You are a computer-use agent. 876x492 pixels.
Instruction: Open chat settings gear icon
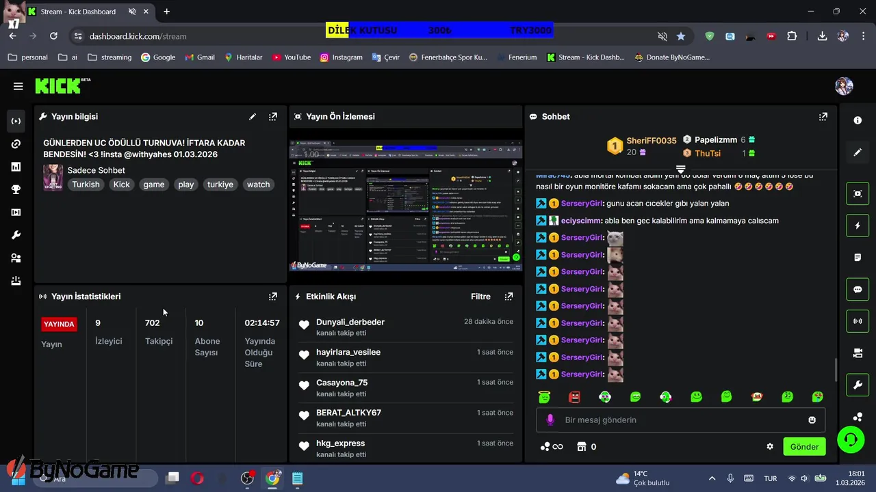[770, 447]
